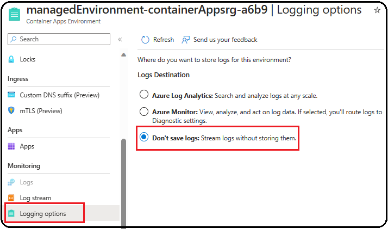Click the sidebar scroll-up arrow

[124, 55]
